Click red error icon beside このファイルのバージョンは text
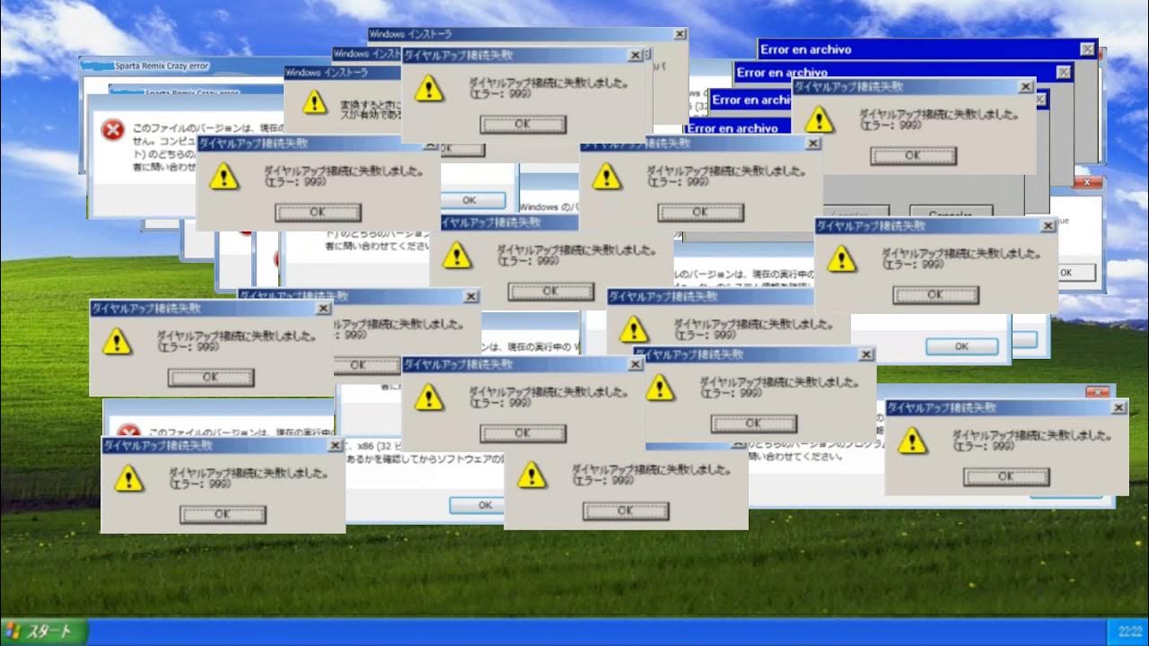Viewport: 1149px width, 646px height. tap(112, 131)
